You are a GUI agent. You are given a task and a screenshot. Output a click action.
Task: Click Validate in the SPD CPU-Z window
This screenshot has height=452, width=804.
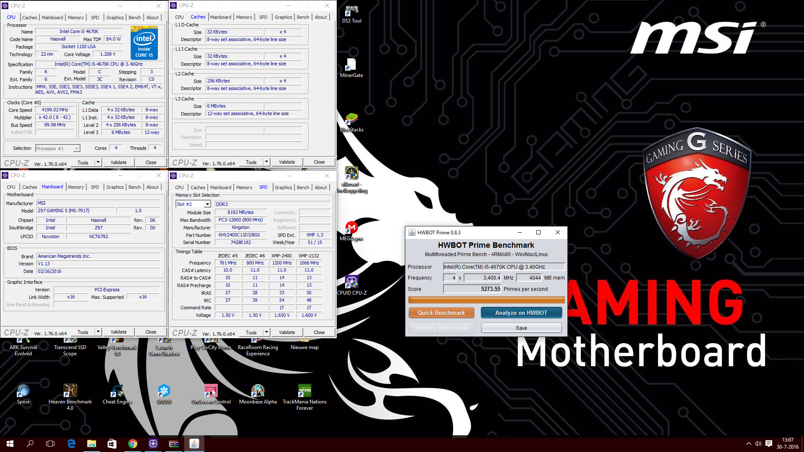coord(287,332)
